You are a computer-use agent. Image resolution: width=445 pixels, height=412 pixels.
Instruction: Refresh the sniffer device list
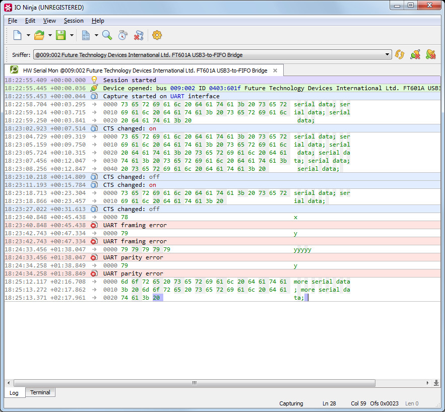[400, 54]
